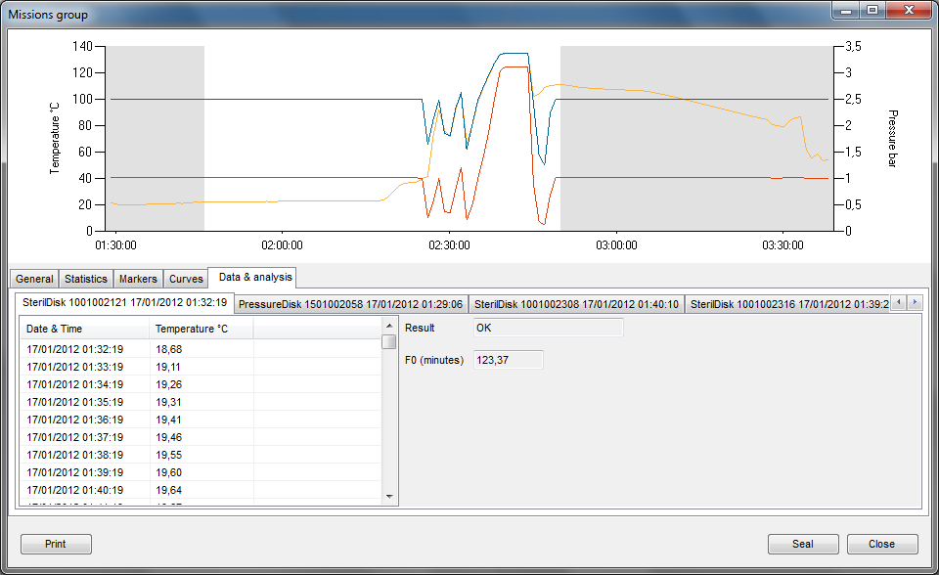The width and height of the screenshot is (939, 575).
Task: Open the Statistics tab
Action: point(86,279)
